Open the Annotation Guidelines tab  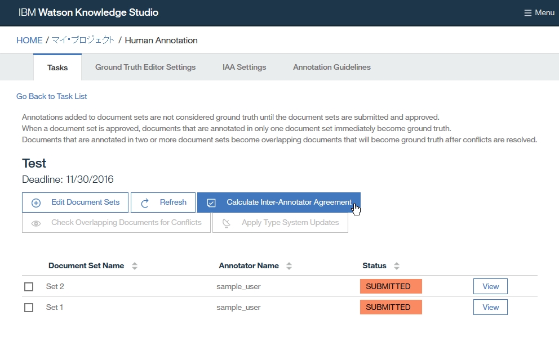tap(332, 67)
